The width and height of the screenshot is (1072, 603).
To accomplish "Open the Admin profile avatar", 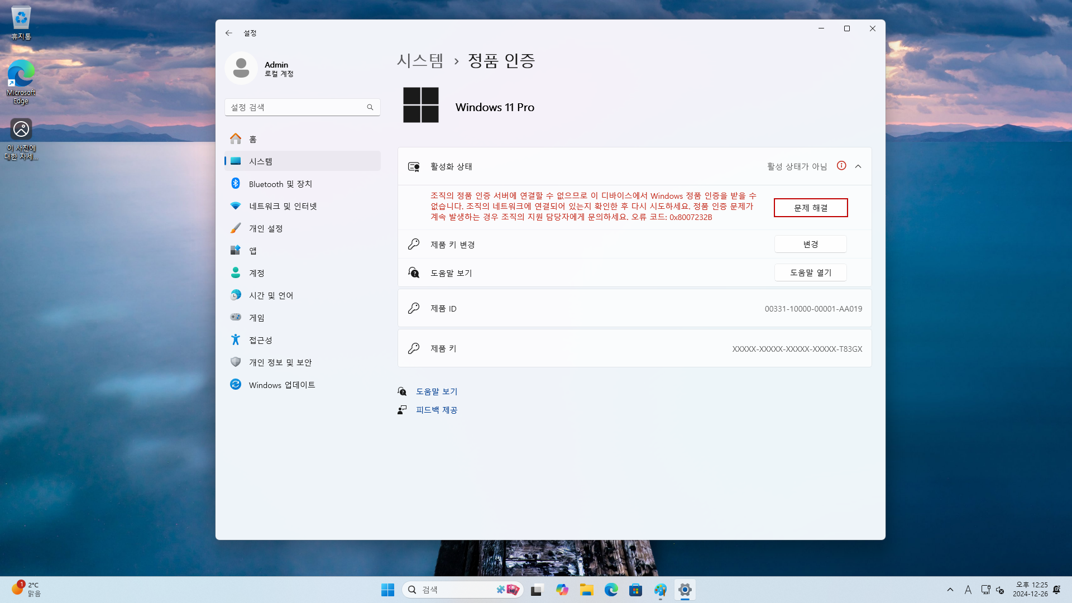I will (241, 68).
